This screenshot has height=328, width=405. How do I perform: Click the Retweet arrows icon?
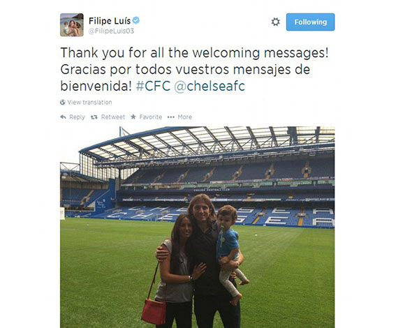click(x=94, y=117)
